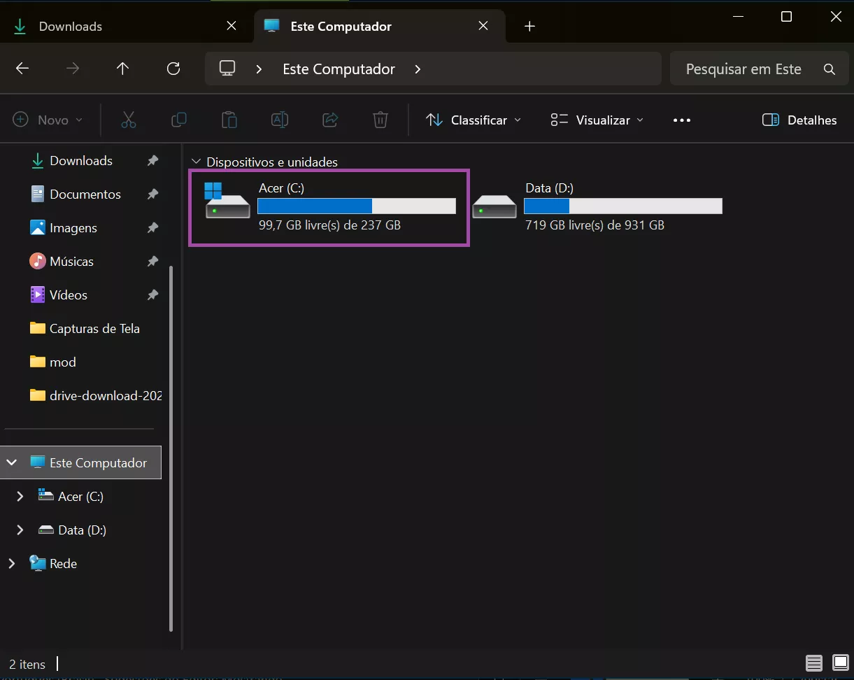Click the Cut scissors icon
Screen dimensions: 854x680
click(129, 120)
